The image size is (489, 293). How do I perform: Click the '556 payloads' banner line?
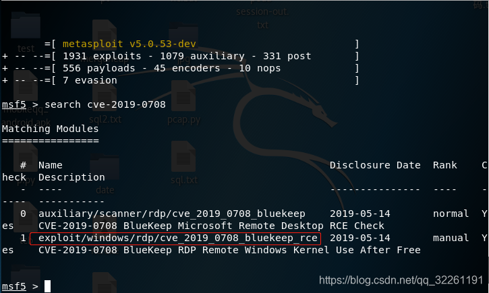pyautogui.click(x=171, y=68)
